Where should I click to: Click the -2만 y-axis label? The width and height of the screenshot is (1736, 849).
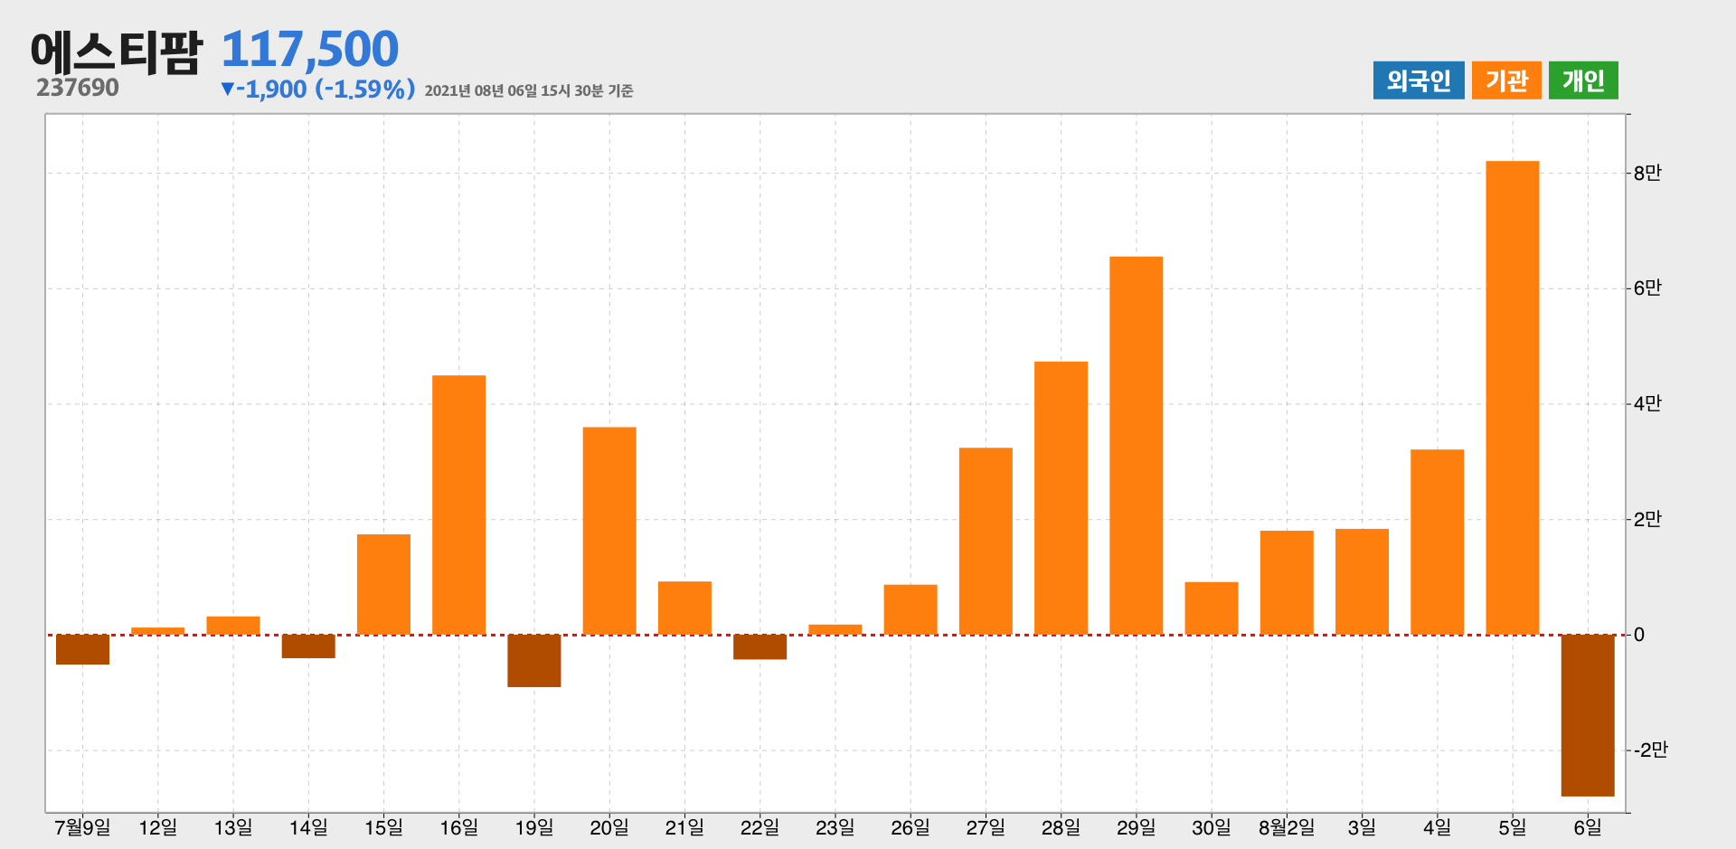[x=1650, y=750]
